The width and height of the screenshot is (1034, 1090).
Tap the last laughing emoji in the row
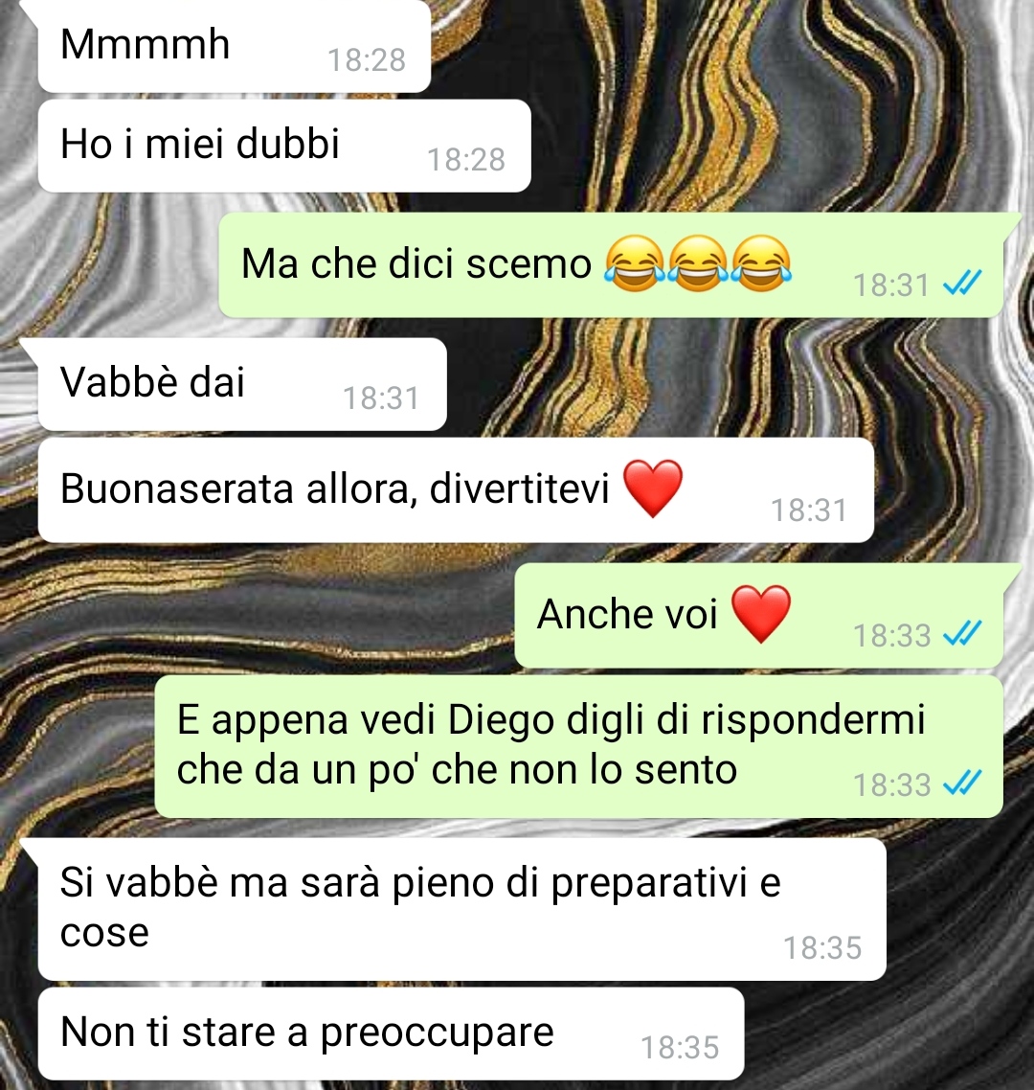click(x=761, y=264)
